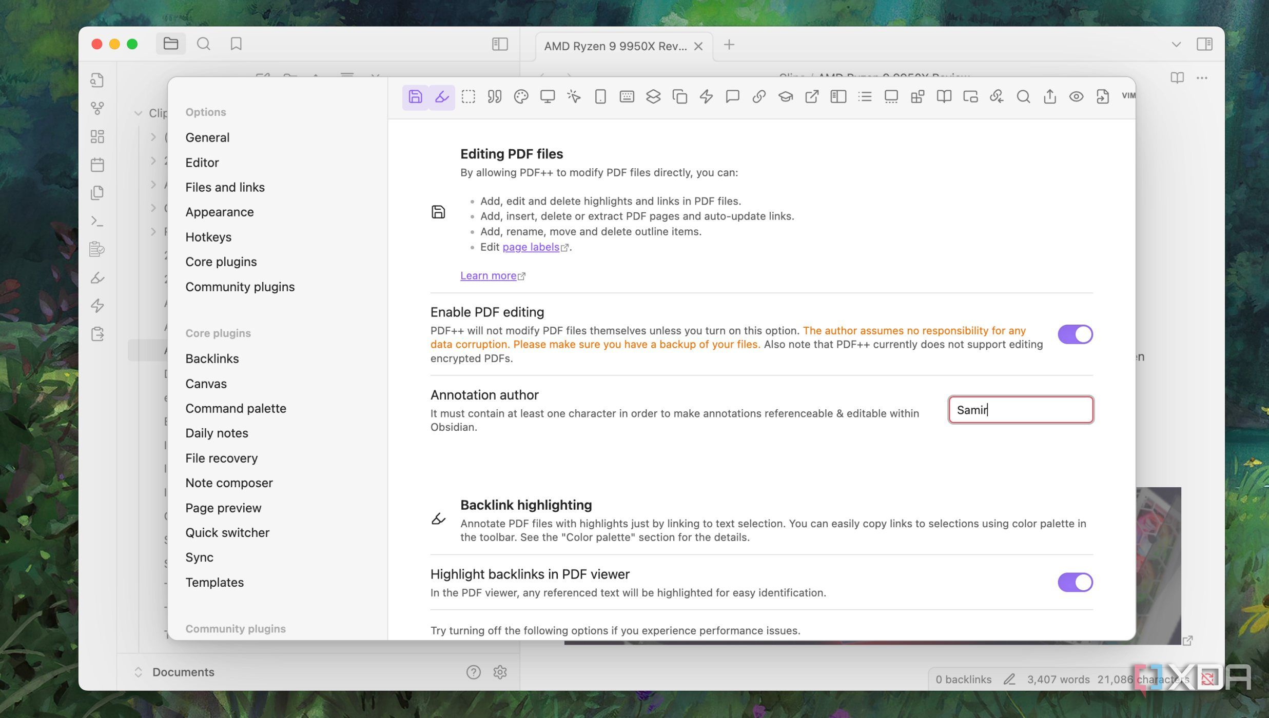The width and height of the screenshot is (1269, 718).
Task: Collapse the Clip folder in file tree
Action: click(x=138, y=113)
